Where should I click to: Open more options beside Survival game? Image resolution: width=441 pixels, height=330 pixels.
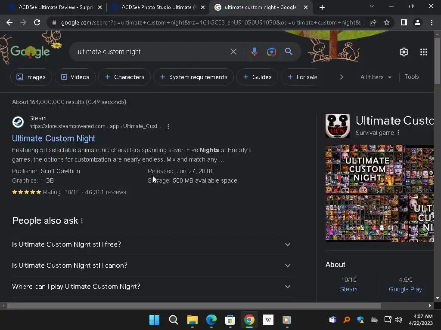(398, 133)
